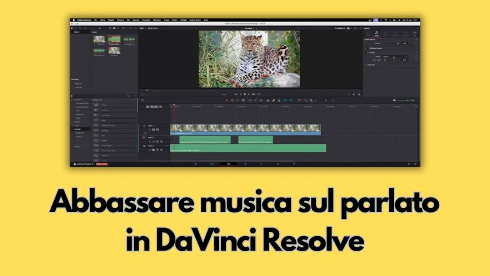Expand the Advanced section in the Ducker
Image resolution: width=490 pixels, height=276 pixels.
click(x=371, y=65)
